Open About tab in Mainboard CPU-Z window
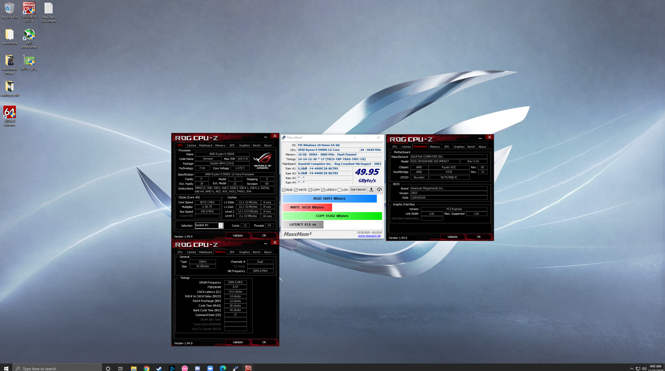The height and width of the screenshot is (371, 665). [482, 147]
